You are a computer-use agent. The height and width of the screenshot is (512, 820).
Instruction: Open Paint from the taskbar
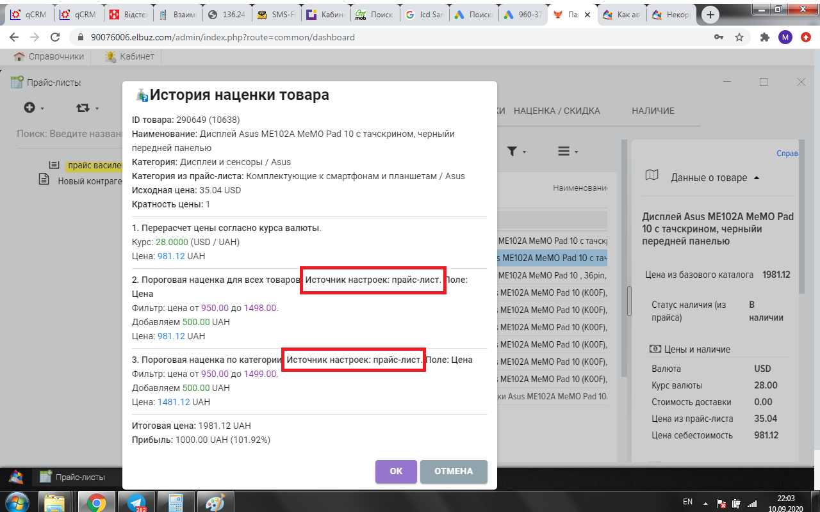pyautogui.click(x=215, y=502)
